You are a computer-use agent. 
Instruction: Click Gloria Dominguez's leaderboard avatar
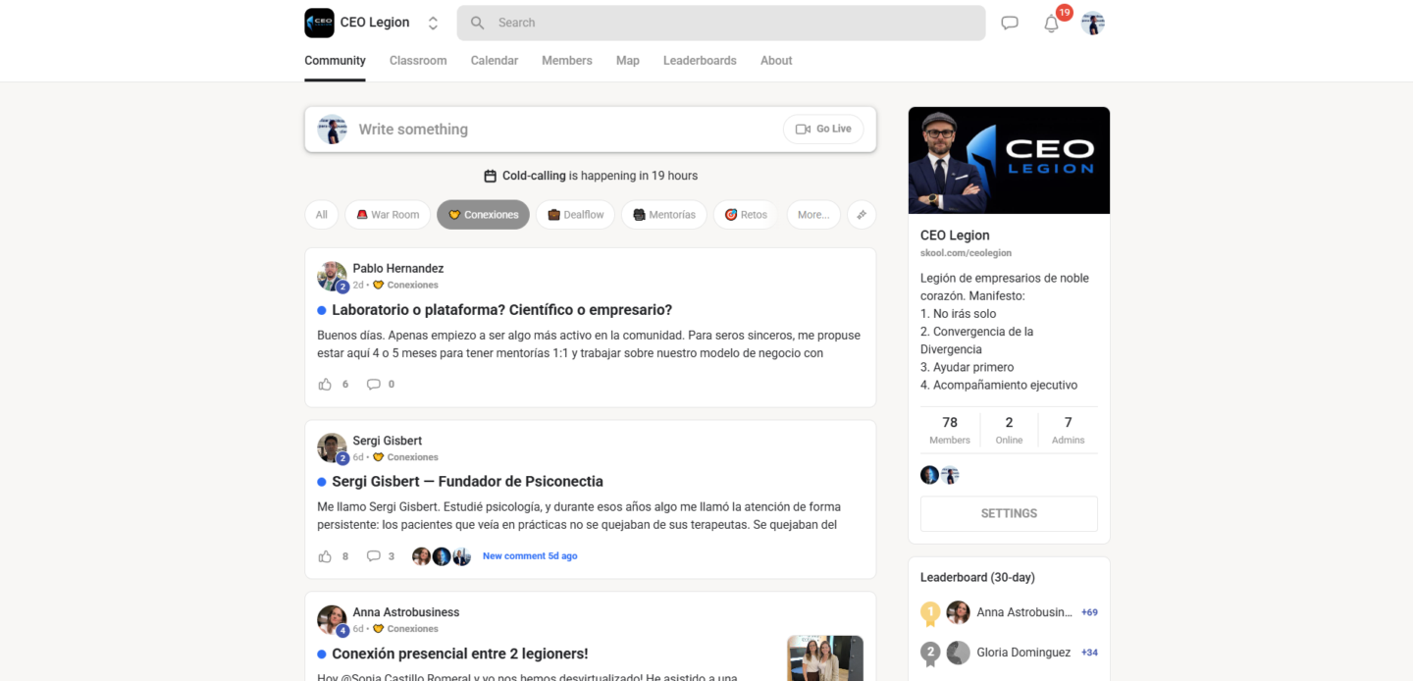tap(958, 653)
